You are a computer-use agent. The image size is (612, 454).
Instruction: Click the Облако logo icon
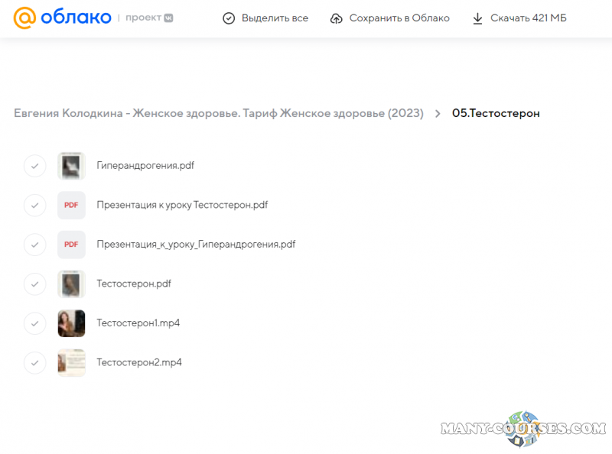(x=24, y=18)
